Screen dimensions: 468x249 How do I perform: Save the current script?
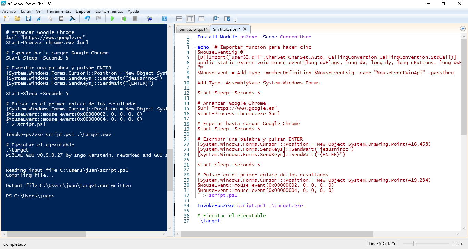coord(28,18)
